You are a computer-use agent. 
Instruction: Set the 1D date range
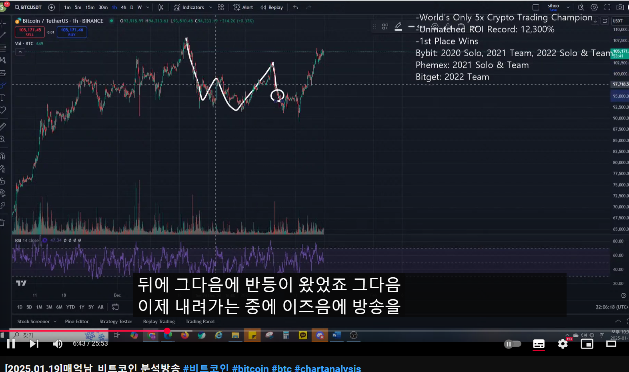point(20,307)
